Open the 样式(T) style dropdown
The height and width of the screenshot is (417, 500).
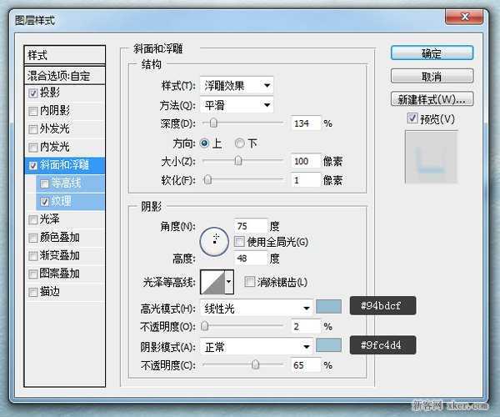pos(237,85)
